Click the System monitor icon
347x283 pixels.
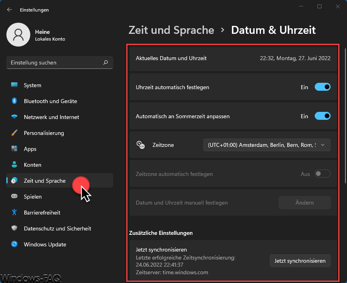14,85
